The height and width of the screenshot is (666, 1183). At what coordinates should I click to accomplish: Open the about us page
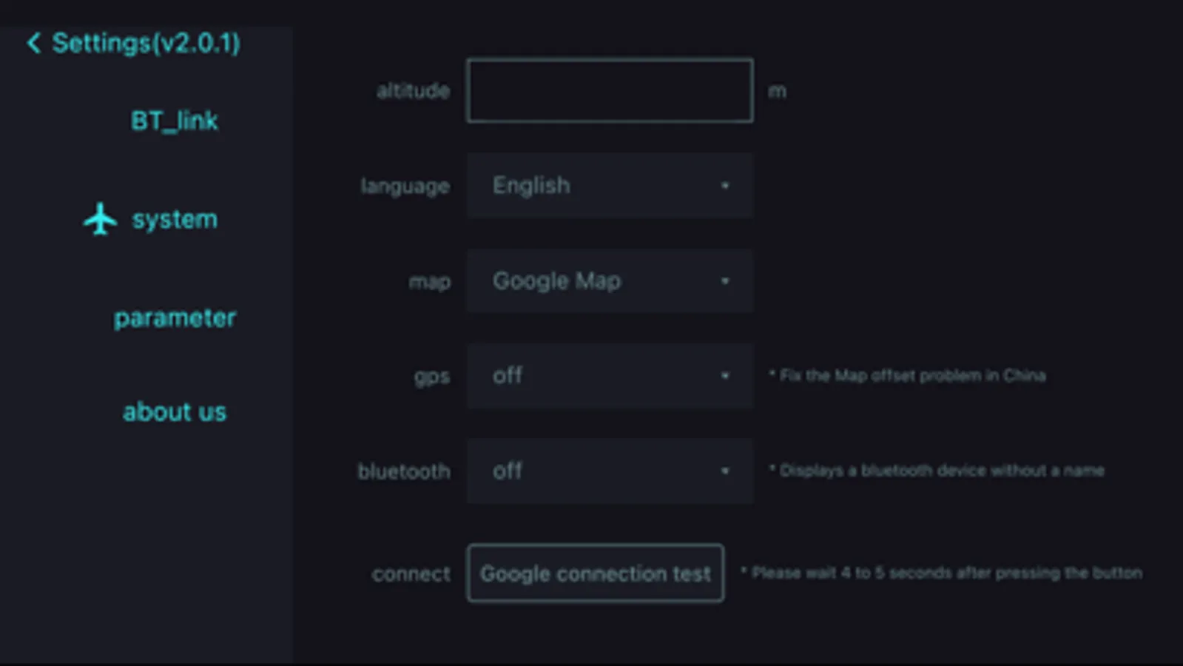coord(175,412)
